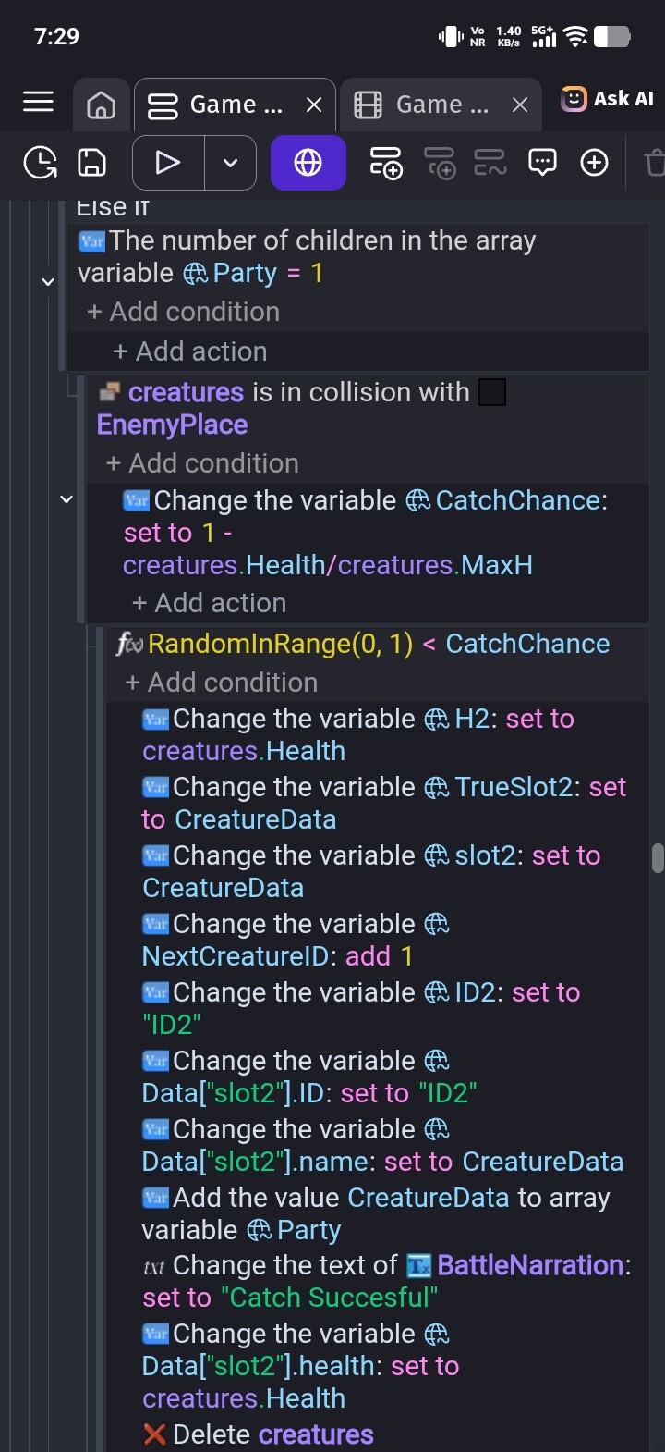This screenshot has width=665, height=1452.
Task: Click the vertical scrollbar handle
Action: pyautogui.click(x=658, y=858)
